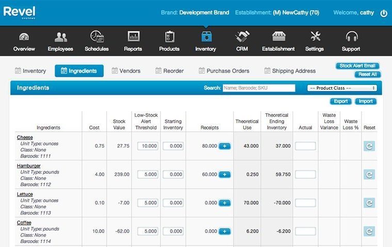Click Lettuce Actual count field
392x247 pixels.
pos(305,203)
